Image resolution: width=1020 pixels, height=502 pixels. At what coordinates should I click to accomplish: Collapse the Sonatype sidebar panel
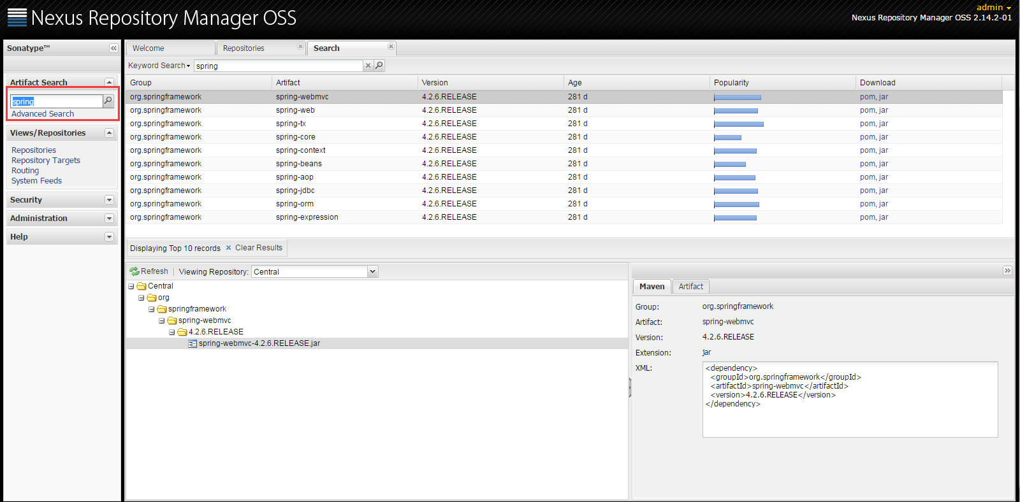click(113, 48)
